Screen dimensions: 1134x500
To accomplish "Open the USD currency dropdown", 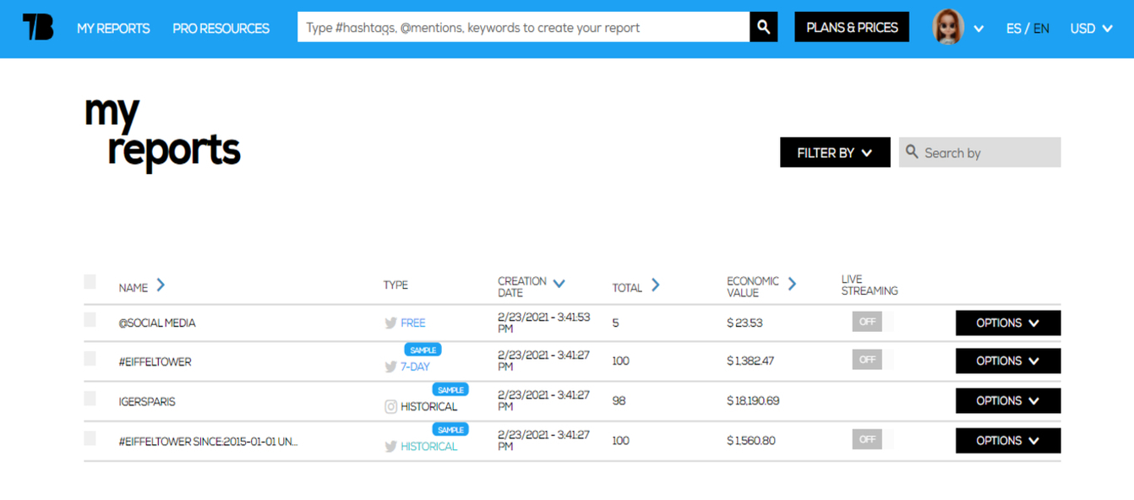I will coord(1091,28).
